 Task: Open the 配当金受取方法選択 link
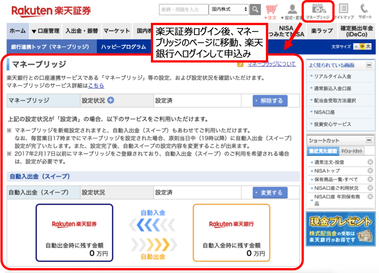(335, 101)
